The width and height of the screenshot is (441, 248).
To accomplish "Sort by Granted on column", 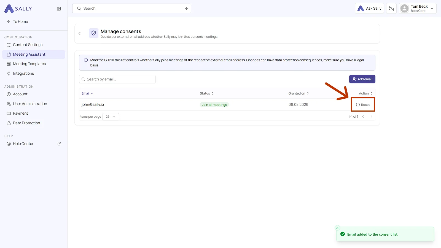I will (x=299, y=93).
